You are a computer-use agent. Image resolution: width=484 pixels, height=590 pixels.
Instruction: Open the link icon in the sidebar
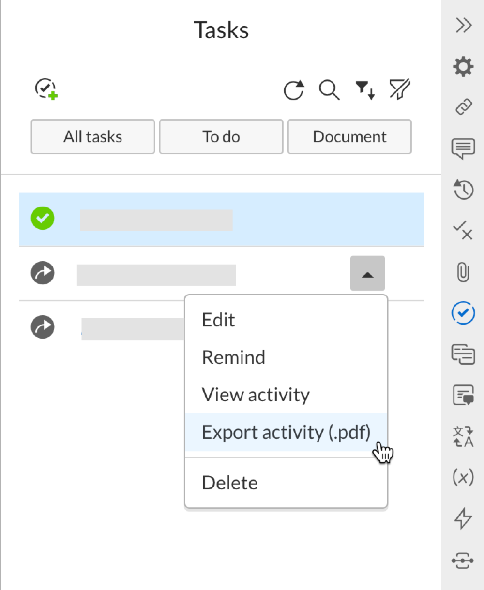pos(464,107)
